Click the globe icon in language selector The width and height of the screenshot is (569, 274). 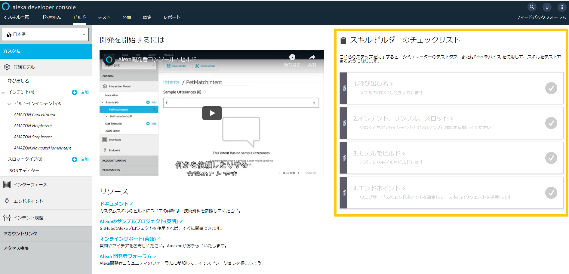(x=9, y=35)
